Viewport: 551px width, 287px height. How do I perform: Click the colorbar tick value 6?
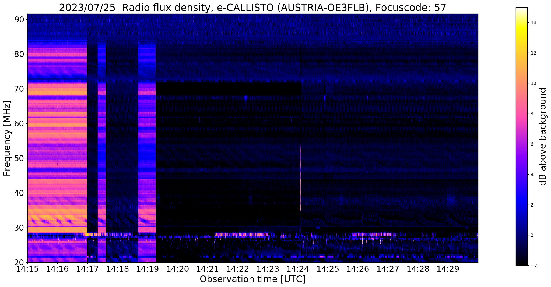pyautogui.click(x=532, y=144)
